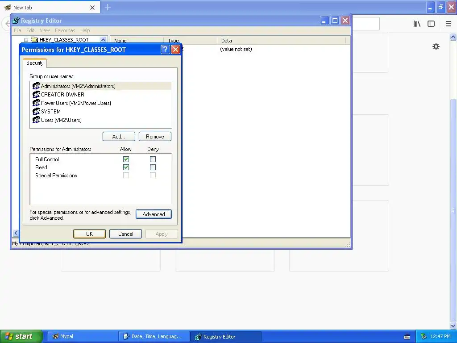The image size is (457, 343).
Task: Open a new browser tab with plus
Action: point(108,7)
